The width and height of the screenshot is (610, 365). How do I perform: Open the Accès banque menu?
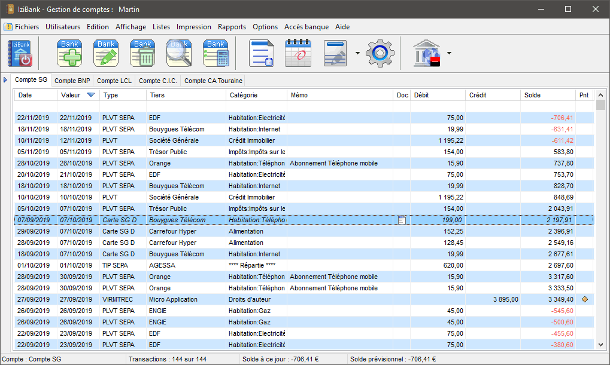[306, 27]
